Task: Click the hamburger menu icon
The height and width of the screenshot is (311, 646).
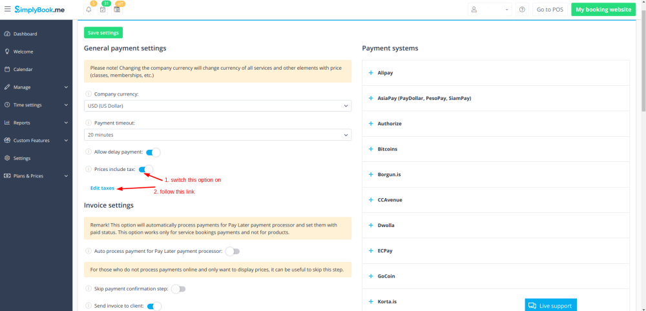Action: click(x=8, y=10)
